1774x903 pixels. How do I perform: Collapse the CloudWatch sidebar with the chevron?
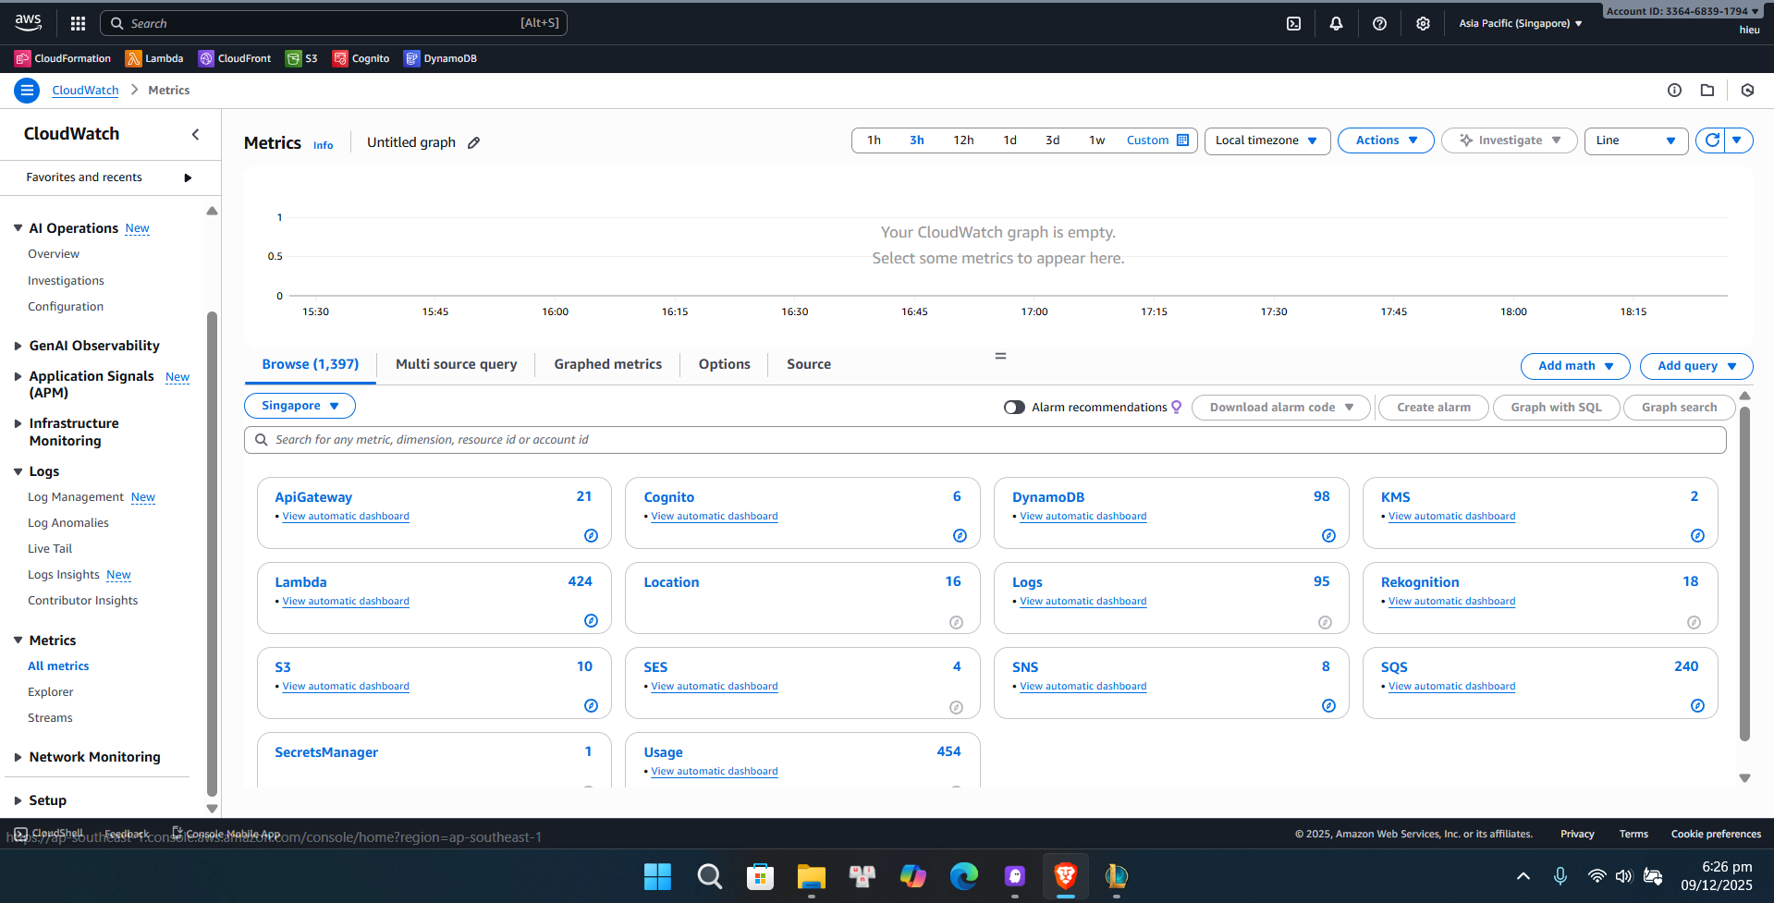195,134
